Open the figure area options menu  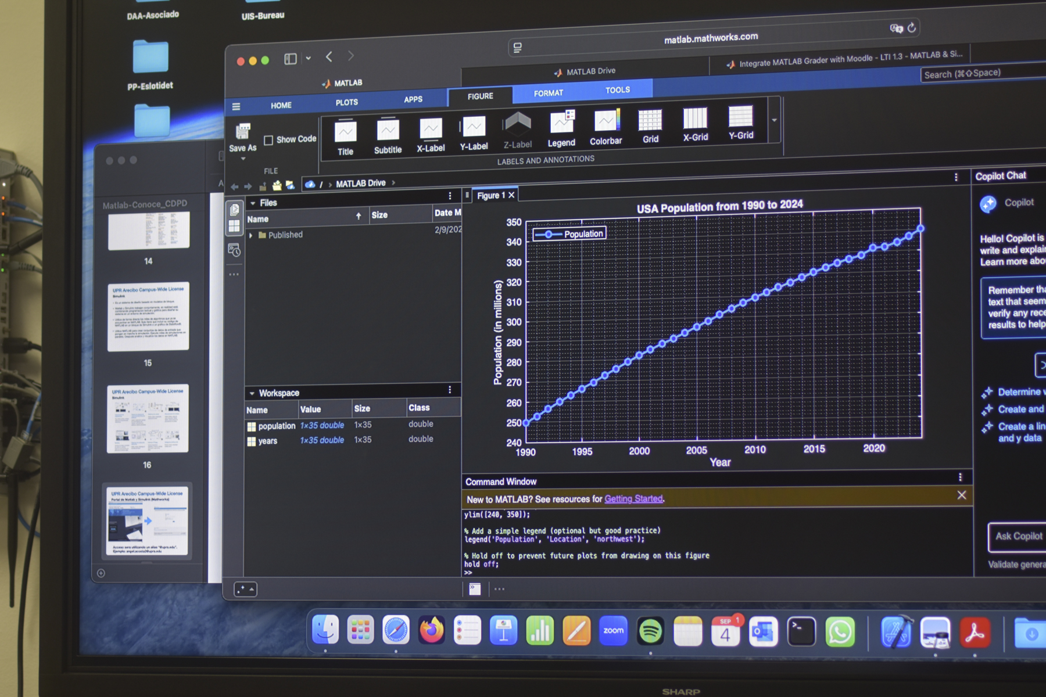pyautogui.click(x=956, y=177)
